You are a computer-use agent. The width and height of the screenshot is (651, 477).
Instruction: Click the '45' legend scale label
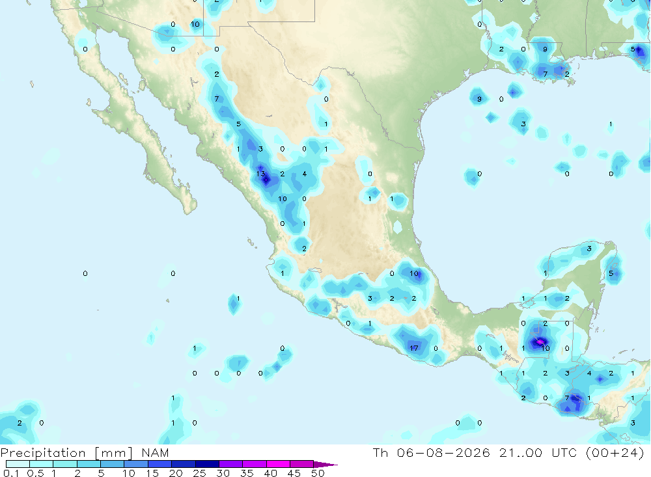pos(294,473)
